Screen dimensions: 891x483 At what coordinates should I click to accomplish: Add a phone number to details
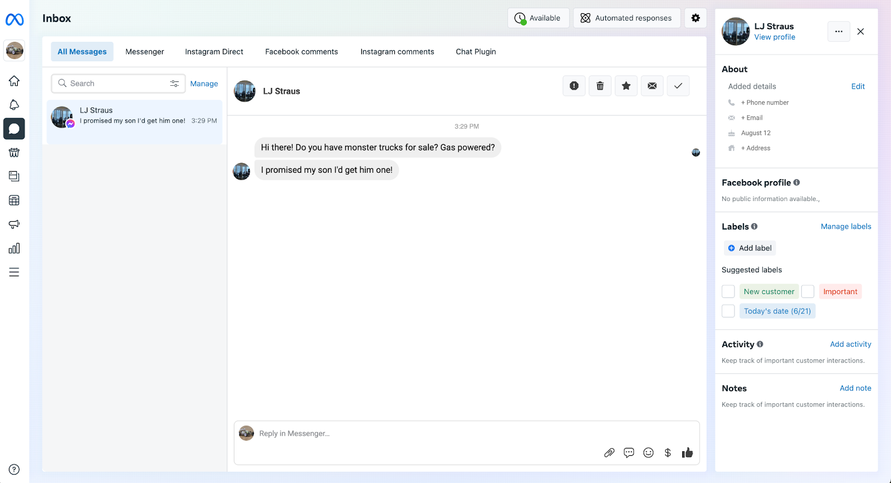tap(765, 103)
